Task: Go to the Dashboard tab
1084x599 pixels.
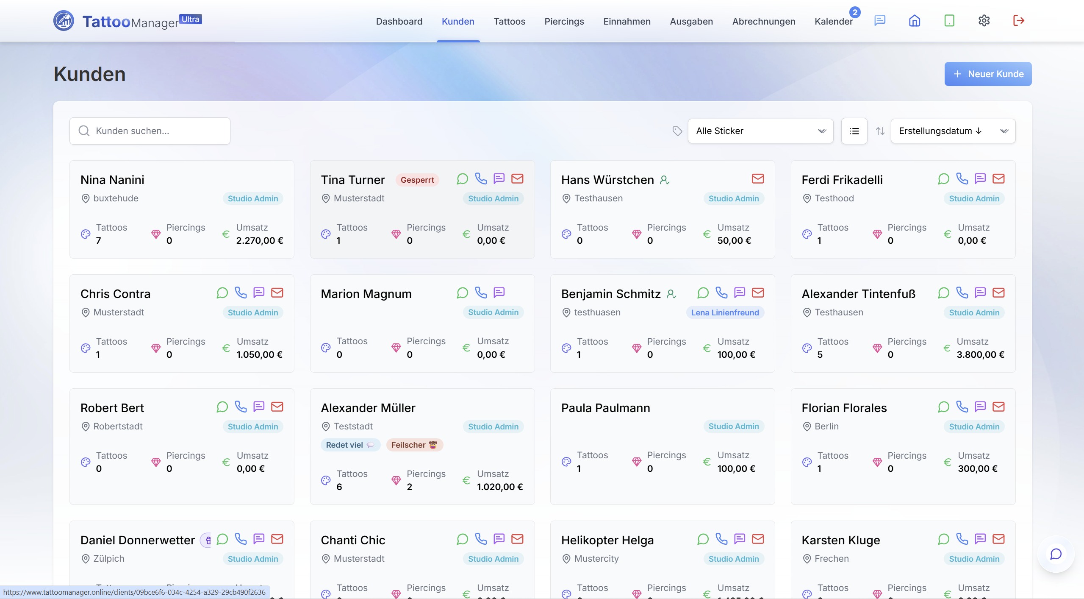Action: [399, 21]
